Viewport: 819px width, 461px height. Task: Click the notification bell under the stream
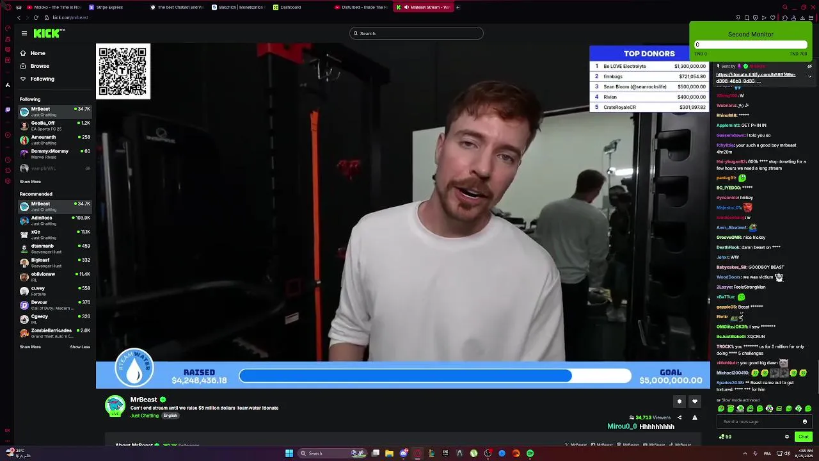tap(680, 401)
